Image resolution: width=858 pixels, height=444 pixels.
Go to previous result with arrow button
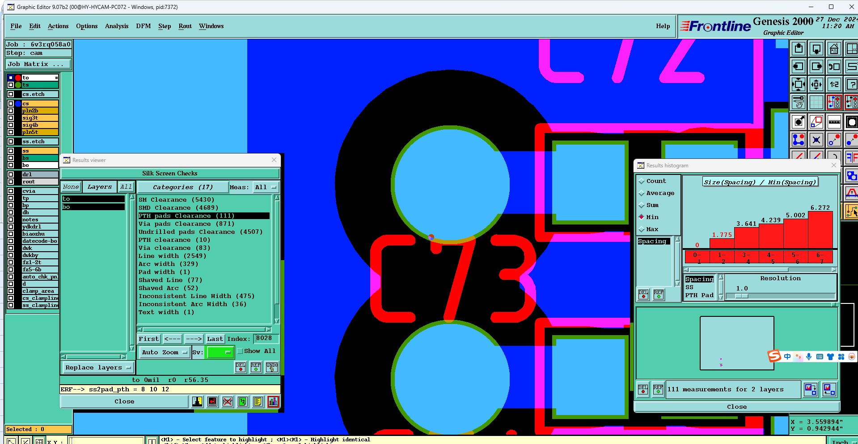(173, 339)
